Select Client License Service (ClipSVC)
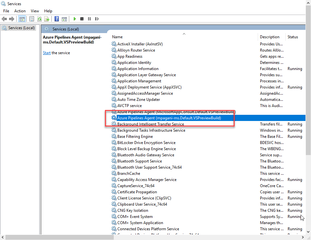 point(144,198)
